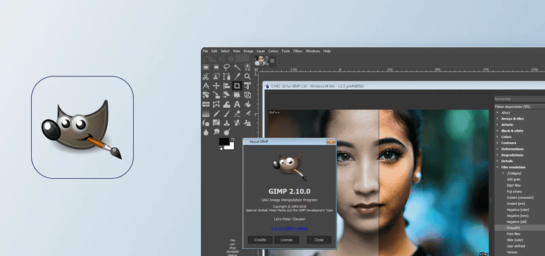Select the Move tool
This screenshot has width=545, height=256.
[x=216, y=86]
